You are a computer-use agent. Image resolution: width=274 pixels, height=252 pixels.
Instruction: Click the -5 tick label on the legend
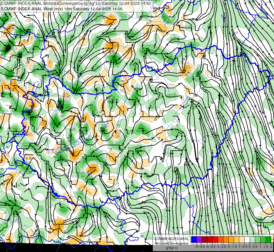tap(196, 247)
